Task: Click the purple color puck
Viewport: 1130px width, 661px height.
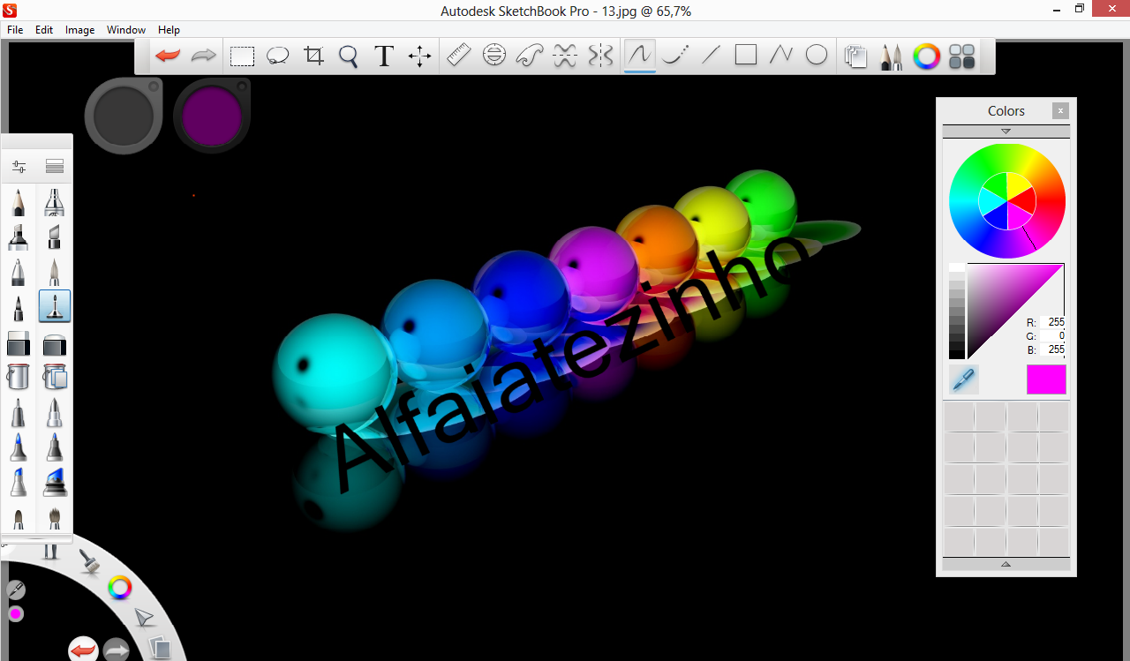Action: click(212, 116)
